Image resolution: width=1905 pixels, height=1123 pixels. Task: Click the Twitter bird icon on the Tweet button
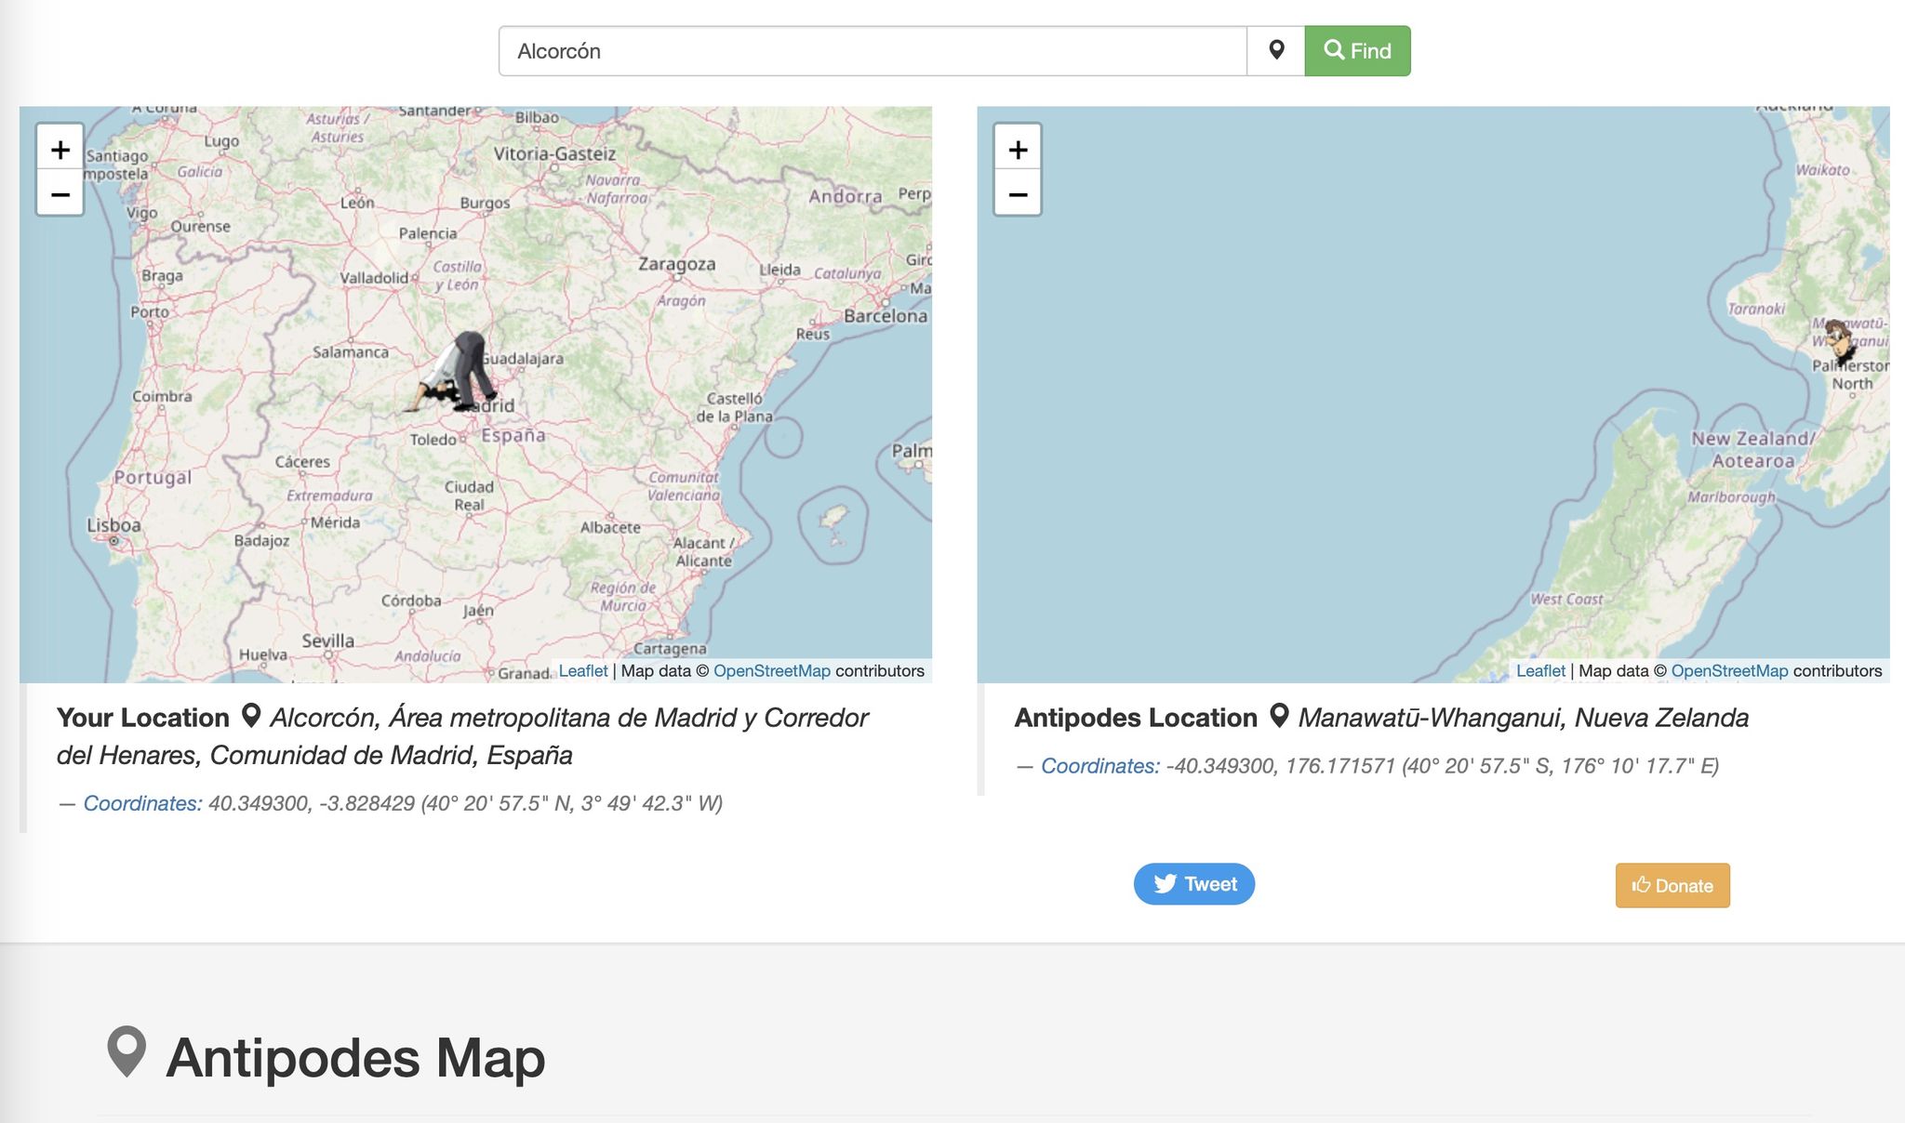coord(1166,884)
